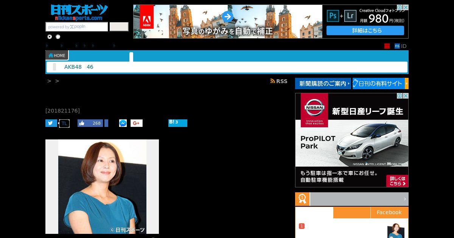The image size is (454, 238).
Task: Share on Google Plus
Action: [137, 123]
